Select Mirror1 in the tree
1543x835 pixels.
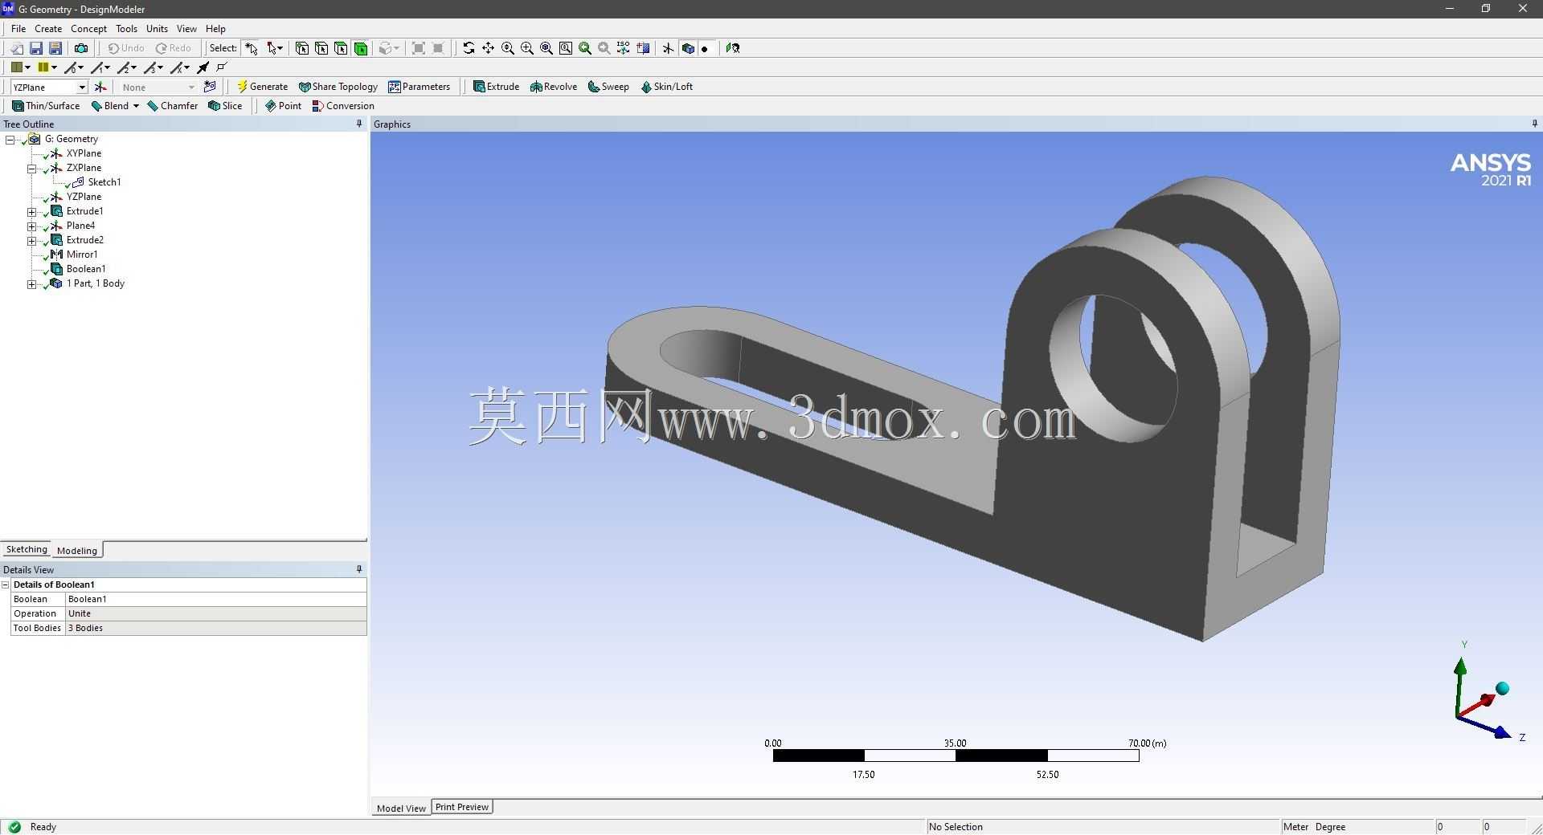point(82,255)
